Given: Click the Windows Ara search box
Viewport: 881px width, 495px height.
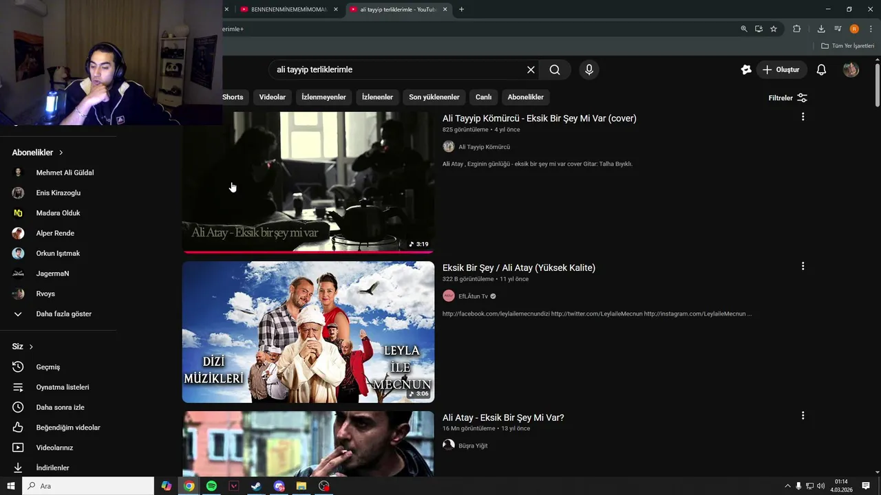Looking at the screenshot, I should (x=88, y=486).
